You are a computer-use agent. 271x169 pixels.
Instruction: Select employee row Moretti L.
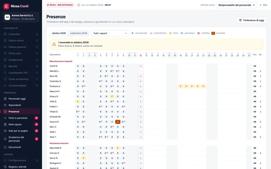156,71
